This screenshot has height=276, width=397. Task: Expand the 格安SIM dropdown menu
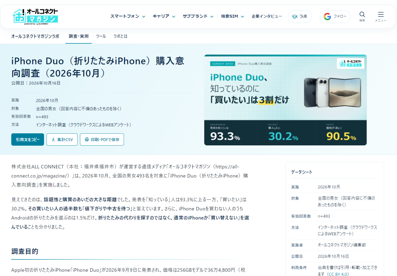pos(232,16)
